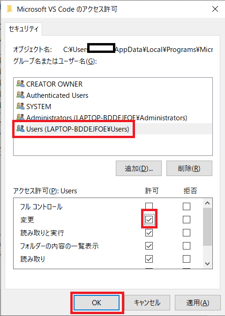Toggle 許可 for 読み取りと実行
The width and height of the screenshot is (225, 316).
(149, 233)
